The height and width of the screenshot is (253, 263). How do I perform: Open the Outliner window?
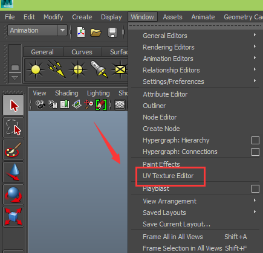154,106
